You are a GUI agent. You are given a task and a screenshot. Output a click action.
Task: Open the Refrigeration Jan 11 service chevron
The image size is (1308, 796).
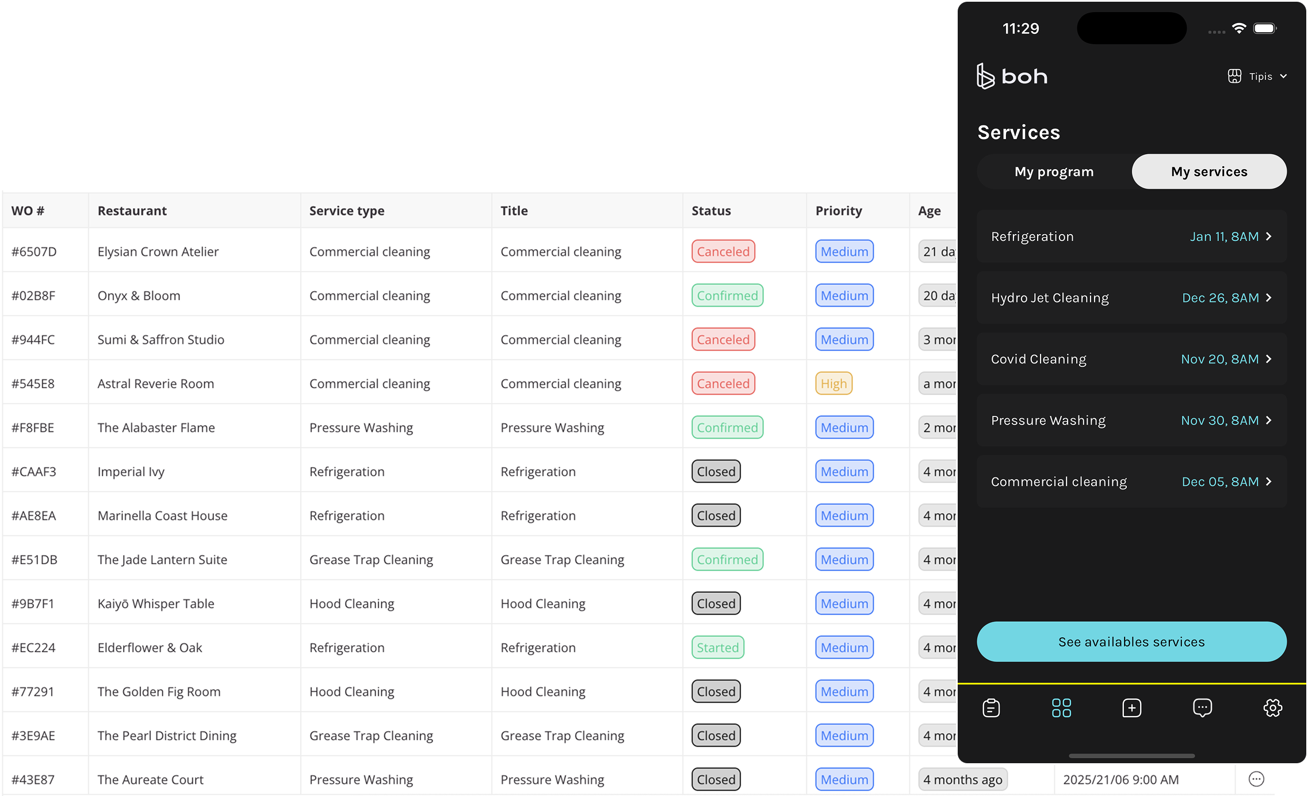(1269, 236)
